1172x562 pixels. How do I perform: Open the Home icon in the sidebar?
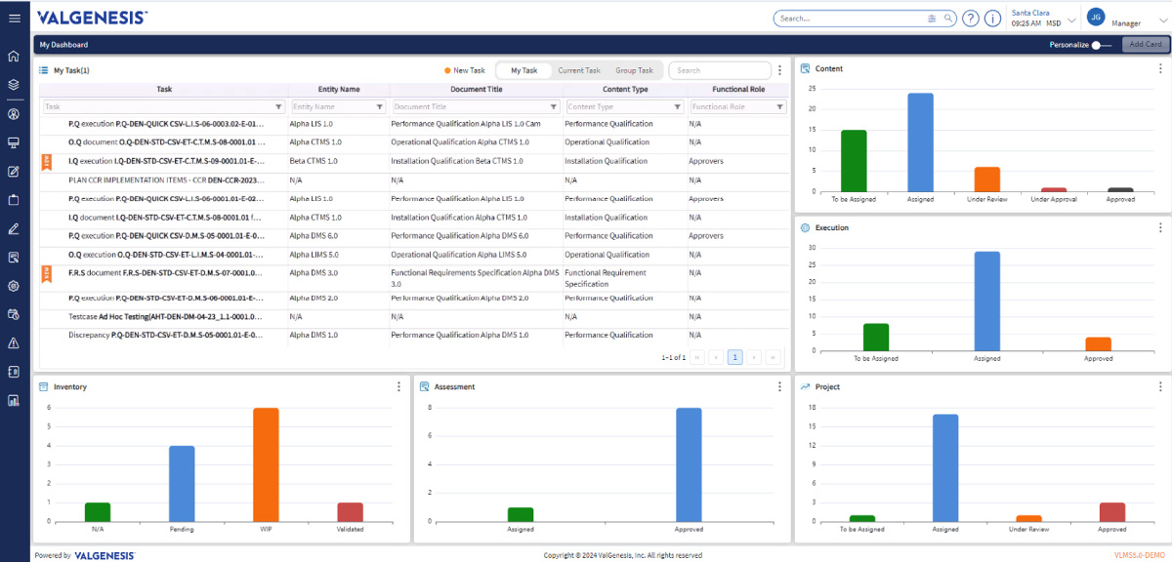coord(14,56)
